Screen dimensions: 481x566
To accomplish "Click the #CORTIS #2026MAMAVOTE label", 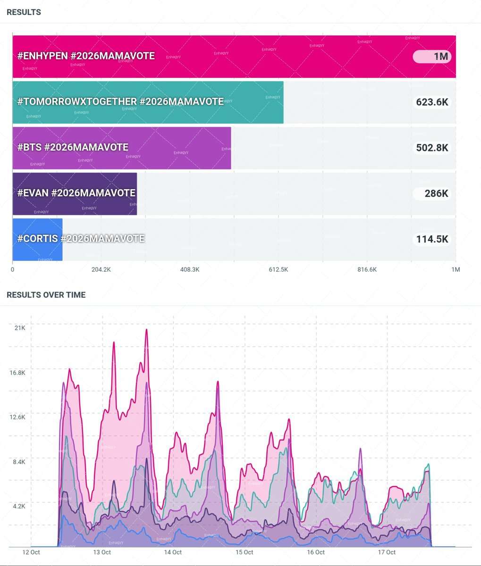I will [81, 239].
